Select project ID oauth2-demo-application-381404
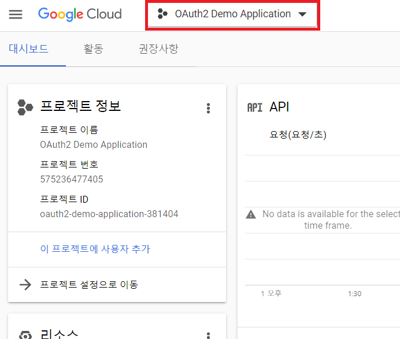Screen dimensions: 400x339 click(x=109, y=214)
